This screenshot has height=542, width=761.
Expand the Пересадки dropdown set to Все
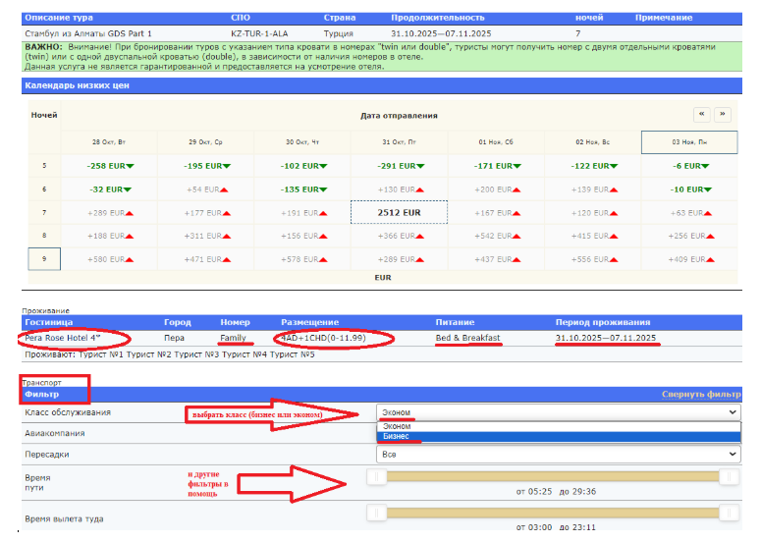coord(558,455)
